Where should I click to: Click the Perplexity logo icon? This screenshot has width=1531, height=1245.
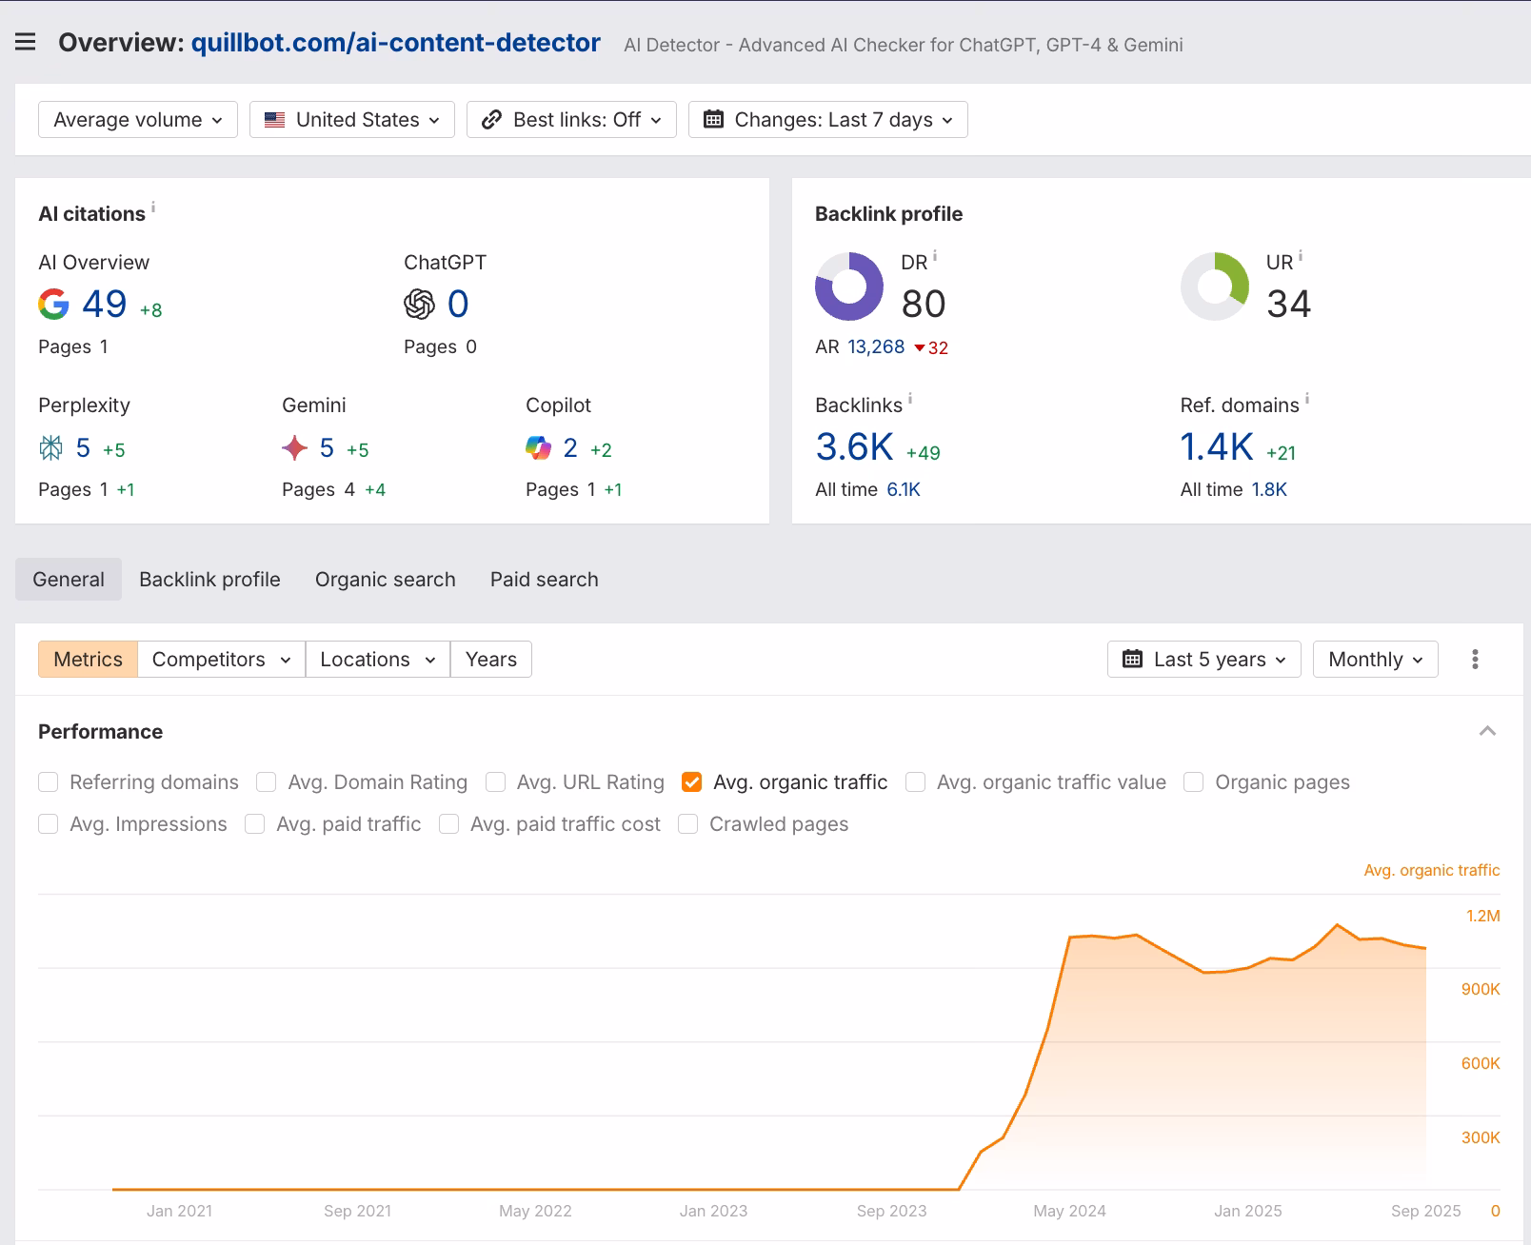tap(51, 447)
